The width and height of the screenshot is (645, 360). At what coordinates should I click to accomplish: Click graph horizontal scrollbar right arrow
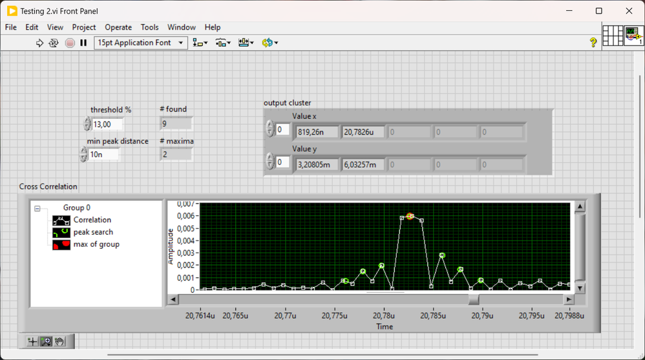tap(569, 299)
